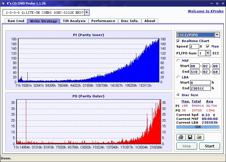Click the PI average value 30.734
Viewport: 226px width, 162px height.
pyautogui.click(x=211, y=106)
